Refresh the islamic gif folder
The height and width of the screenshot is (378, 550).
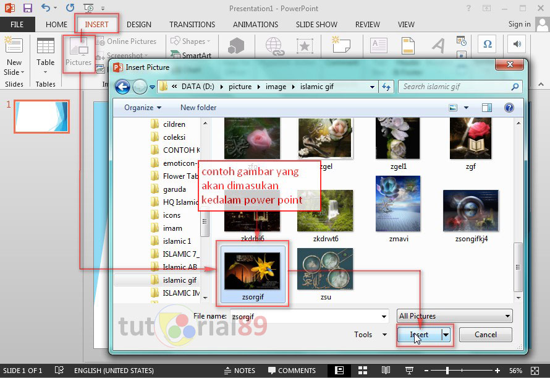[x=386, y=87]
